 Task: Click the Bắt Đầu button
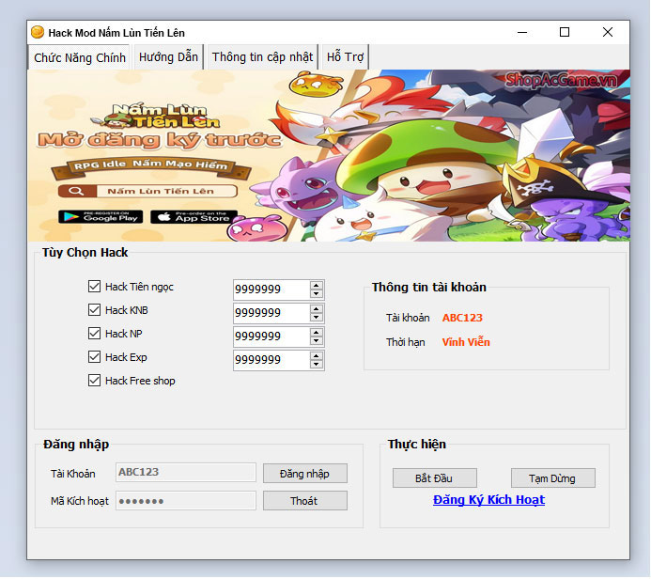(x=434, y=478)
